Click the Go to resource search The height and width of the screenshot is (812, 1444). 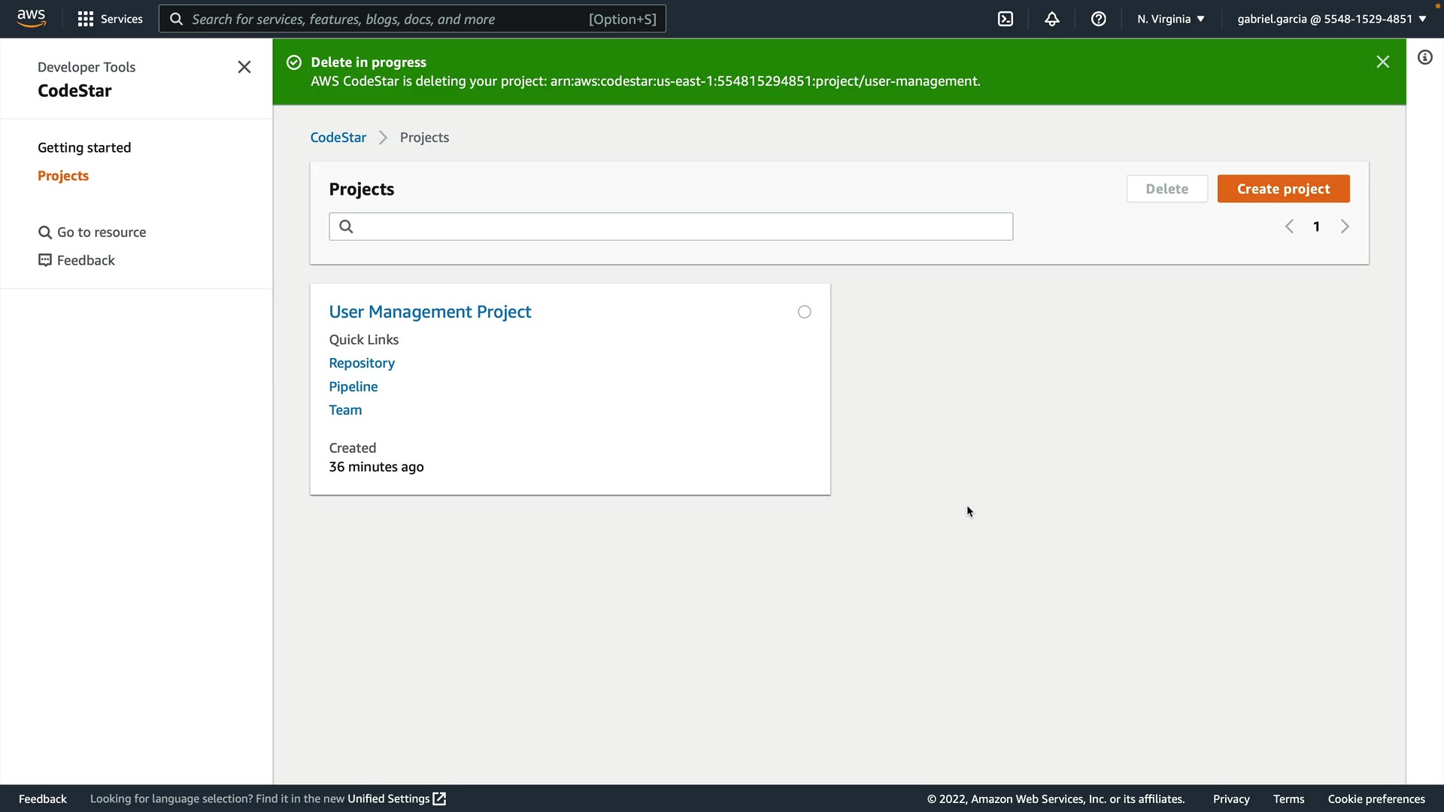[93, 232]
